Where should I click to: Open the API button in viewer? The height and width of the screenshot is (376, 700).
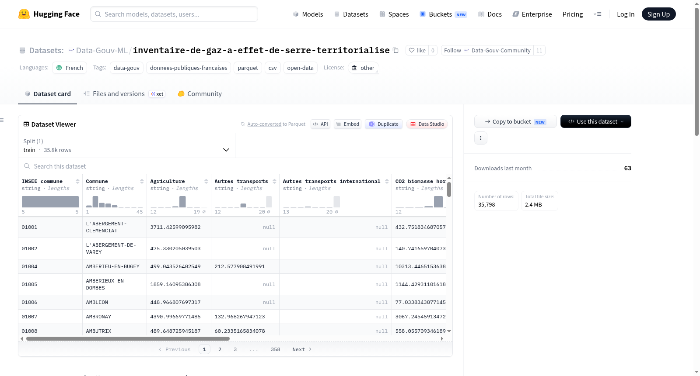tap(320, 124)
